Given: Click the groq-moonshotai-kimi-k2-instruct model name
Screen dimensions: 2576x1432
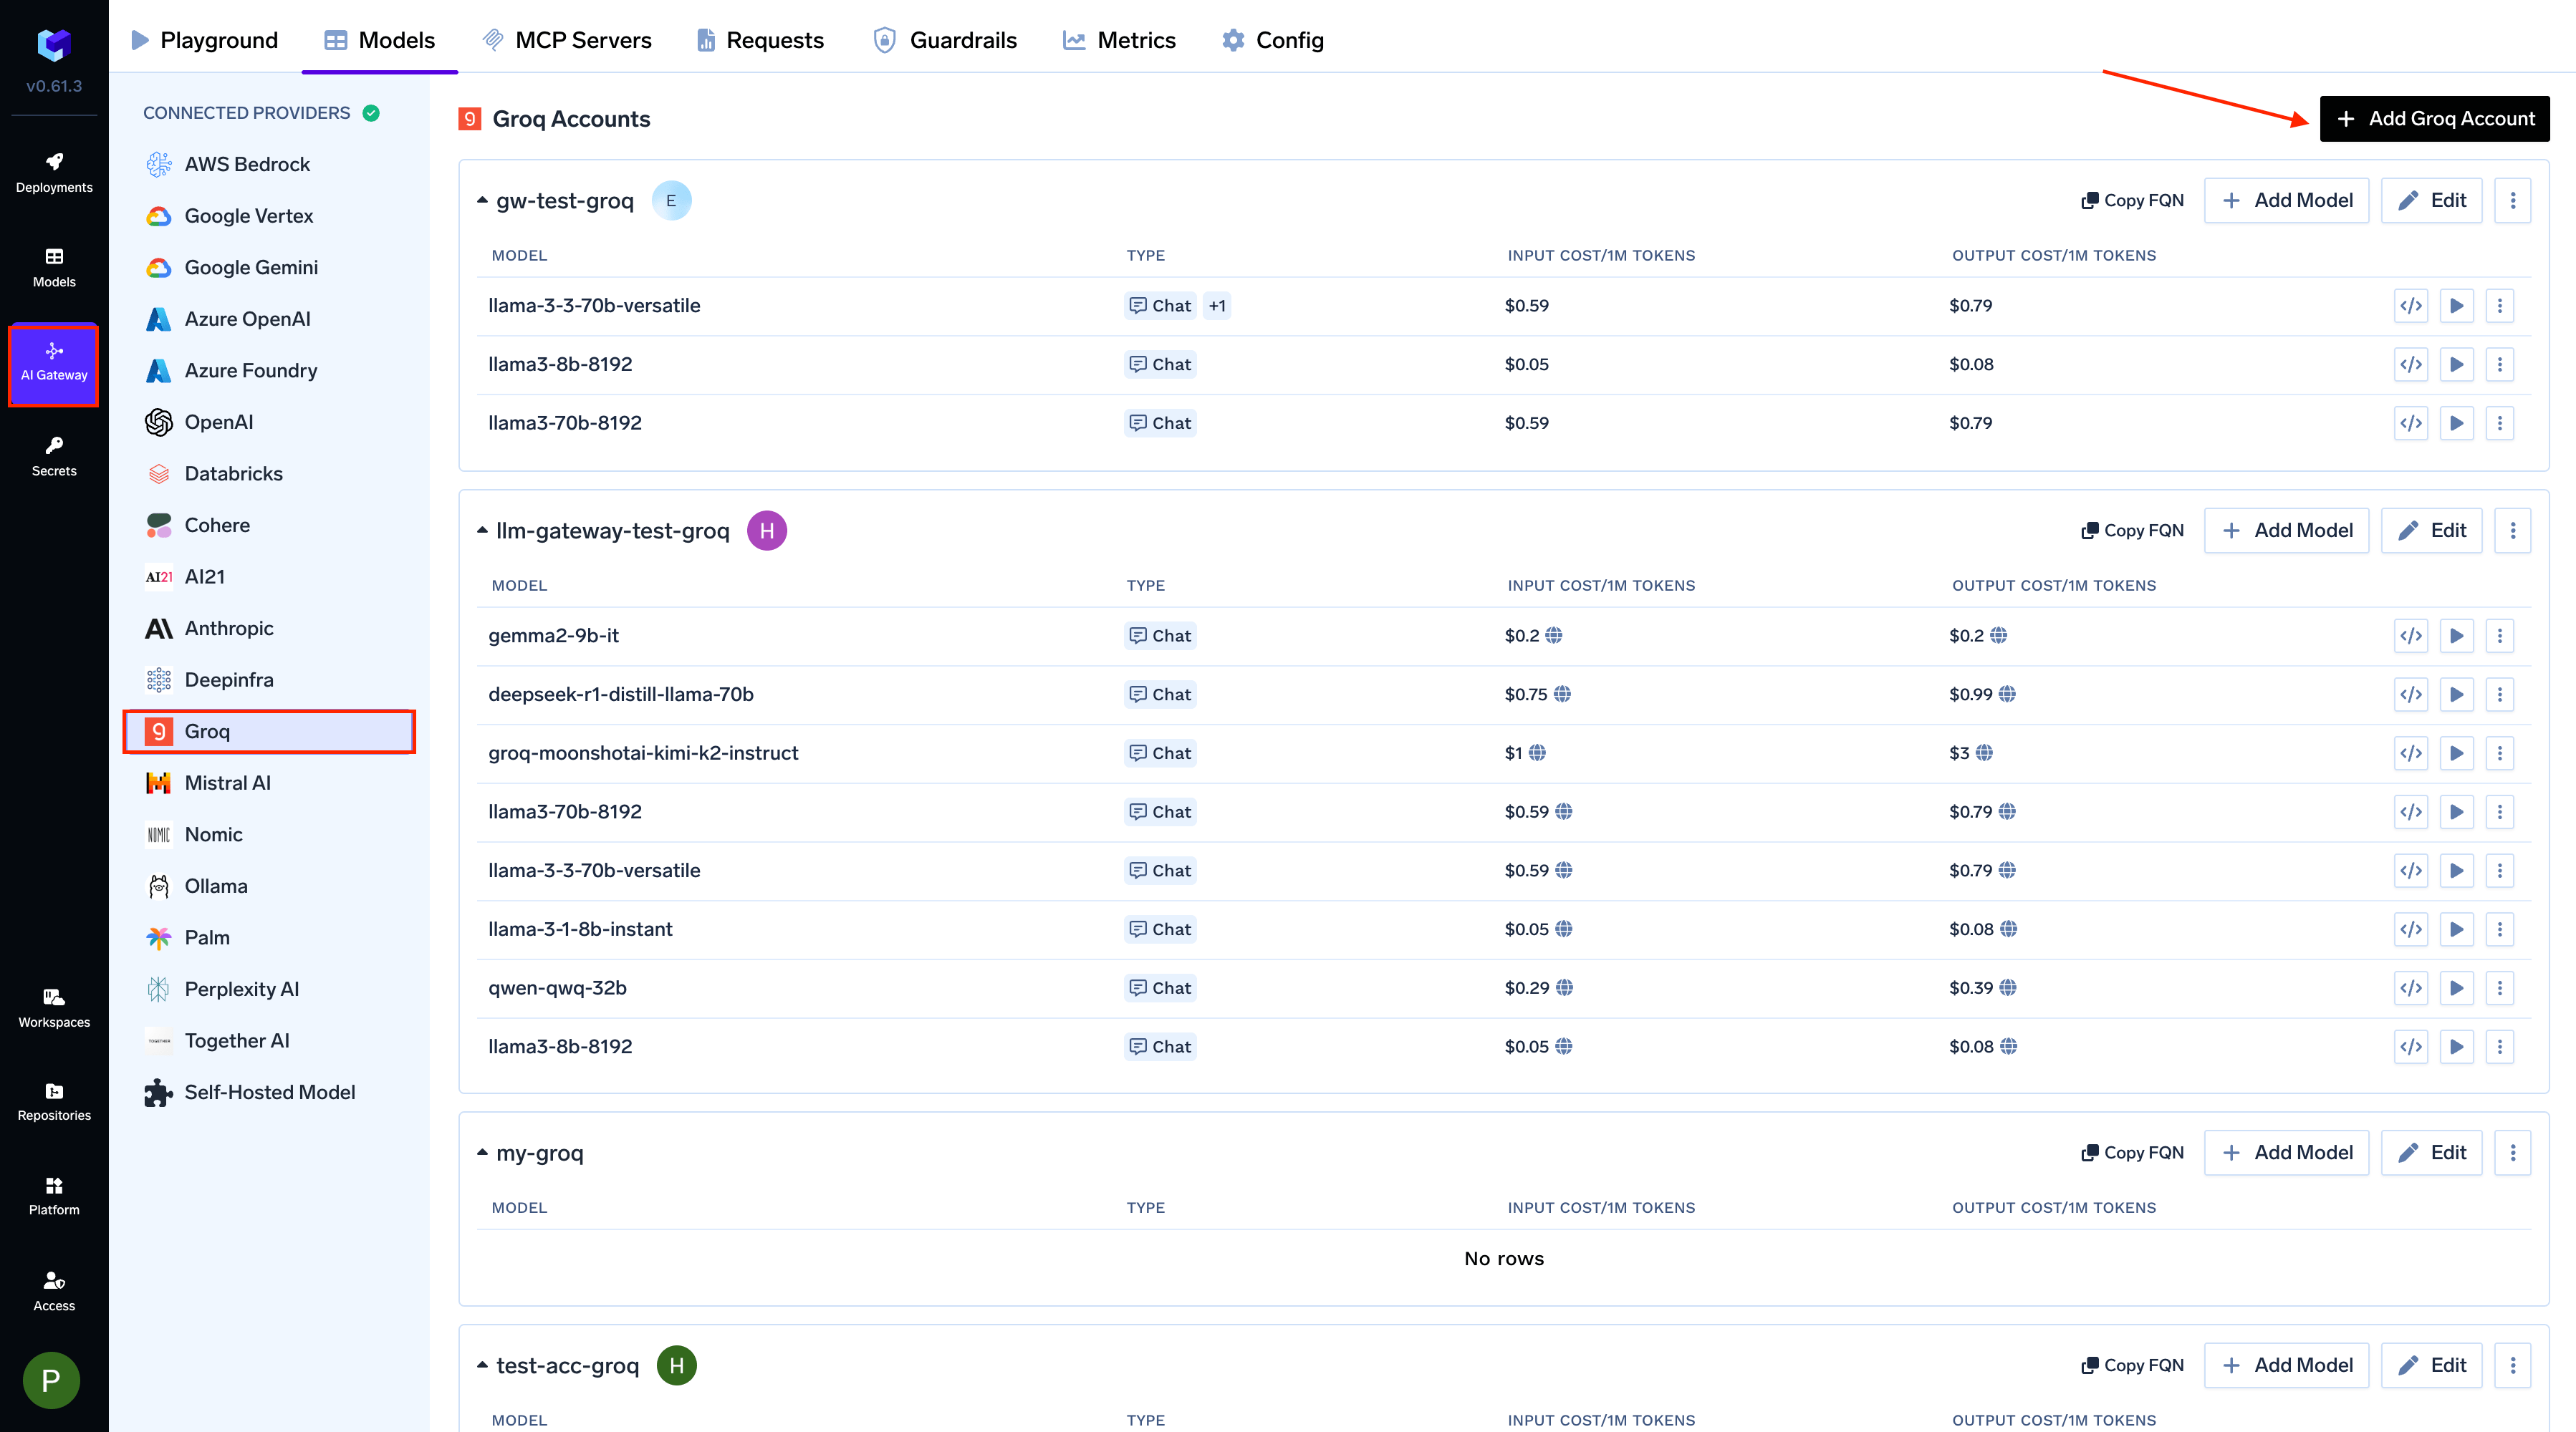Looking at the screenshot, I should (x=643, y=753).
